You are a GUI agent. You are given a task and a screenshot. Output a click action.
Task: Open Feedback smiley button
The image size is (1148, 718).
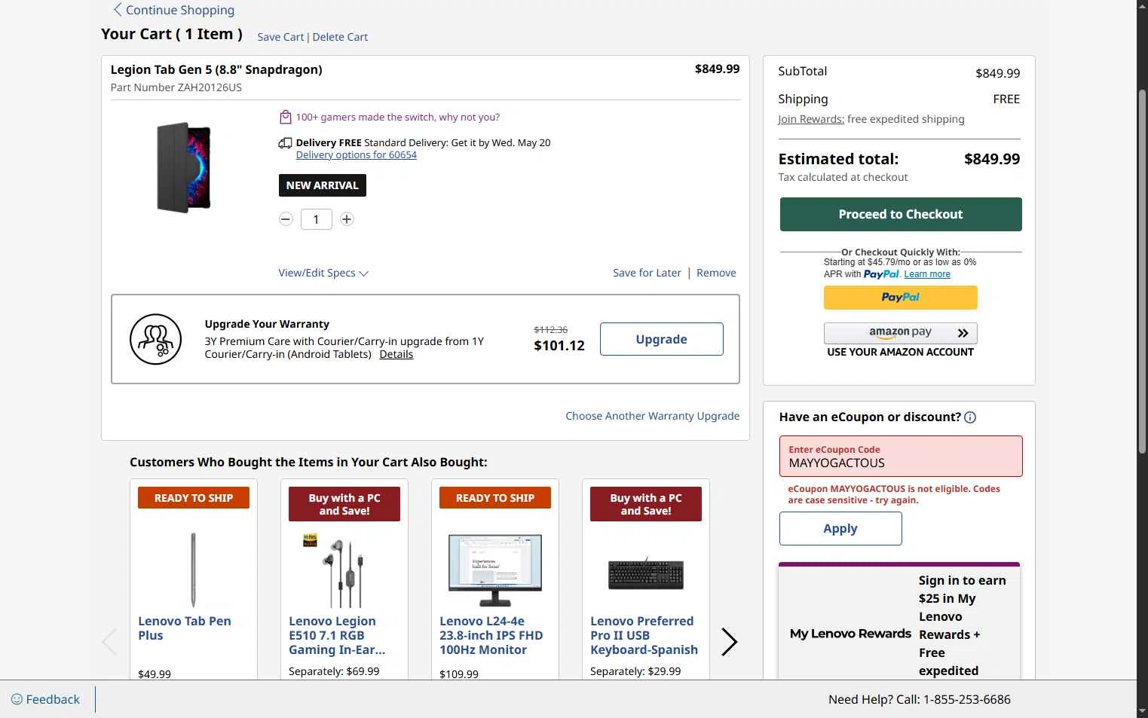point(45,699)
